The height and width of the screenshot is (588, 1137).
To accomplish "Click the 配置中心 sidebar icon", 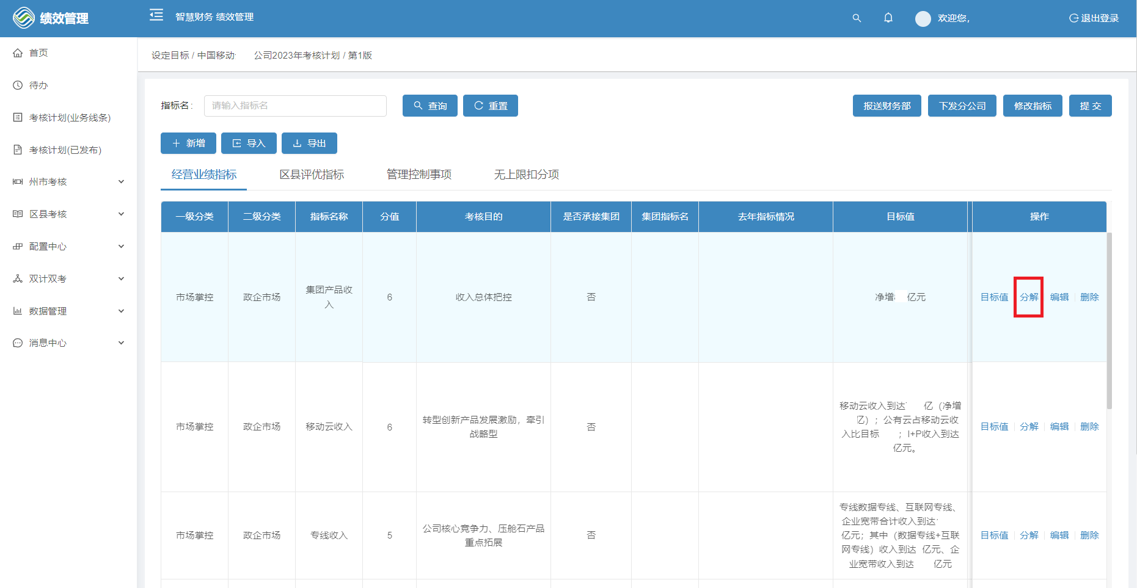I will click(18, 247).
